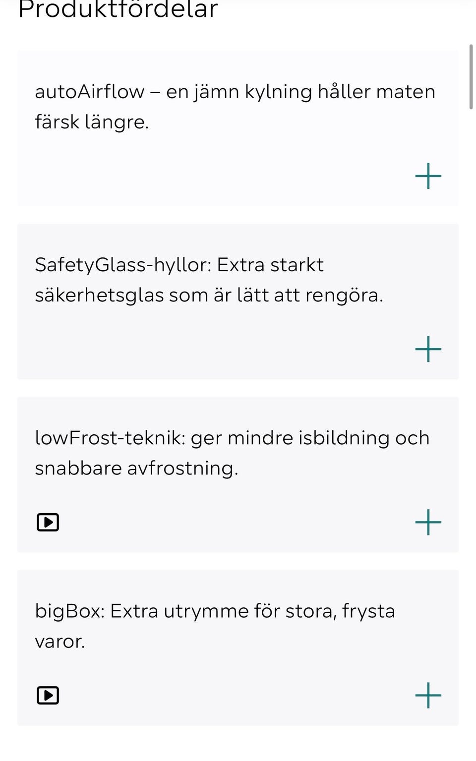Screen dimensions: 476x761
Task: Click the 'varor.' text line
Action: point(60,642)
